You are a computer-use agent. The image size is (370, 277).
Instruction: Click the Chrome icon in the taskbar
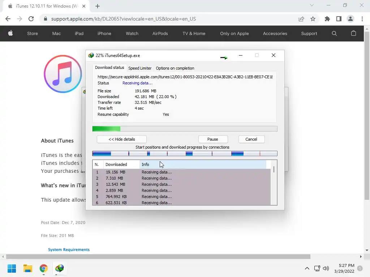[x=44, y=268]
